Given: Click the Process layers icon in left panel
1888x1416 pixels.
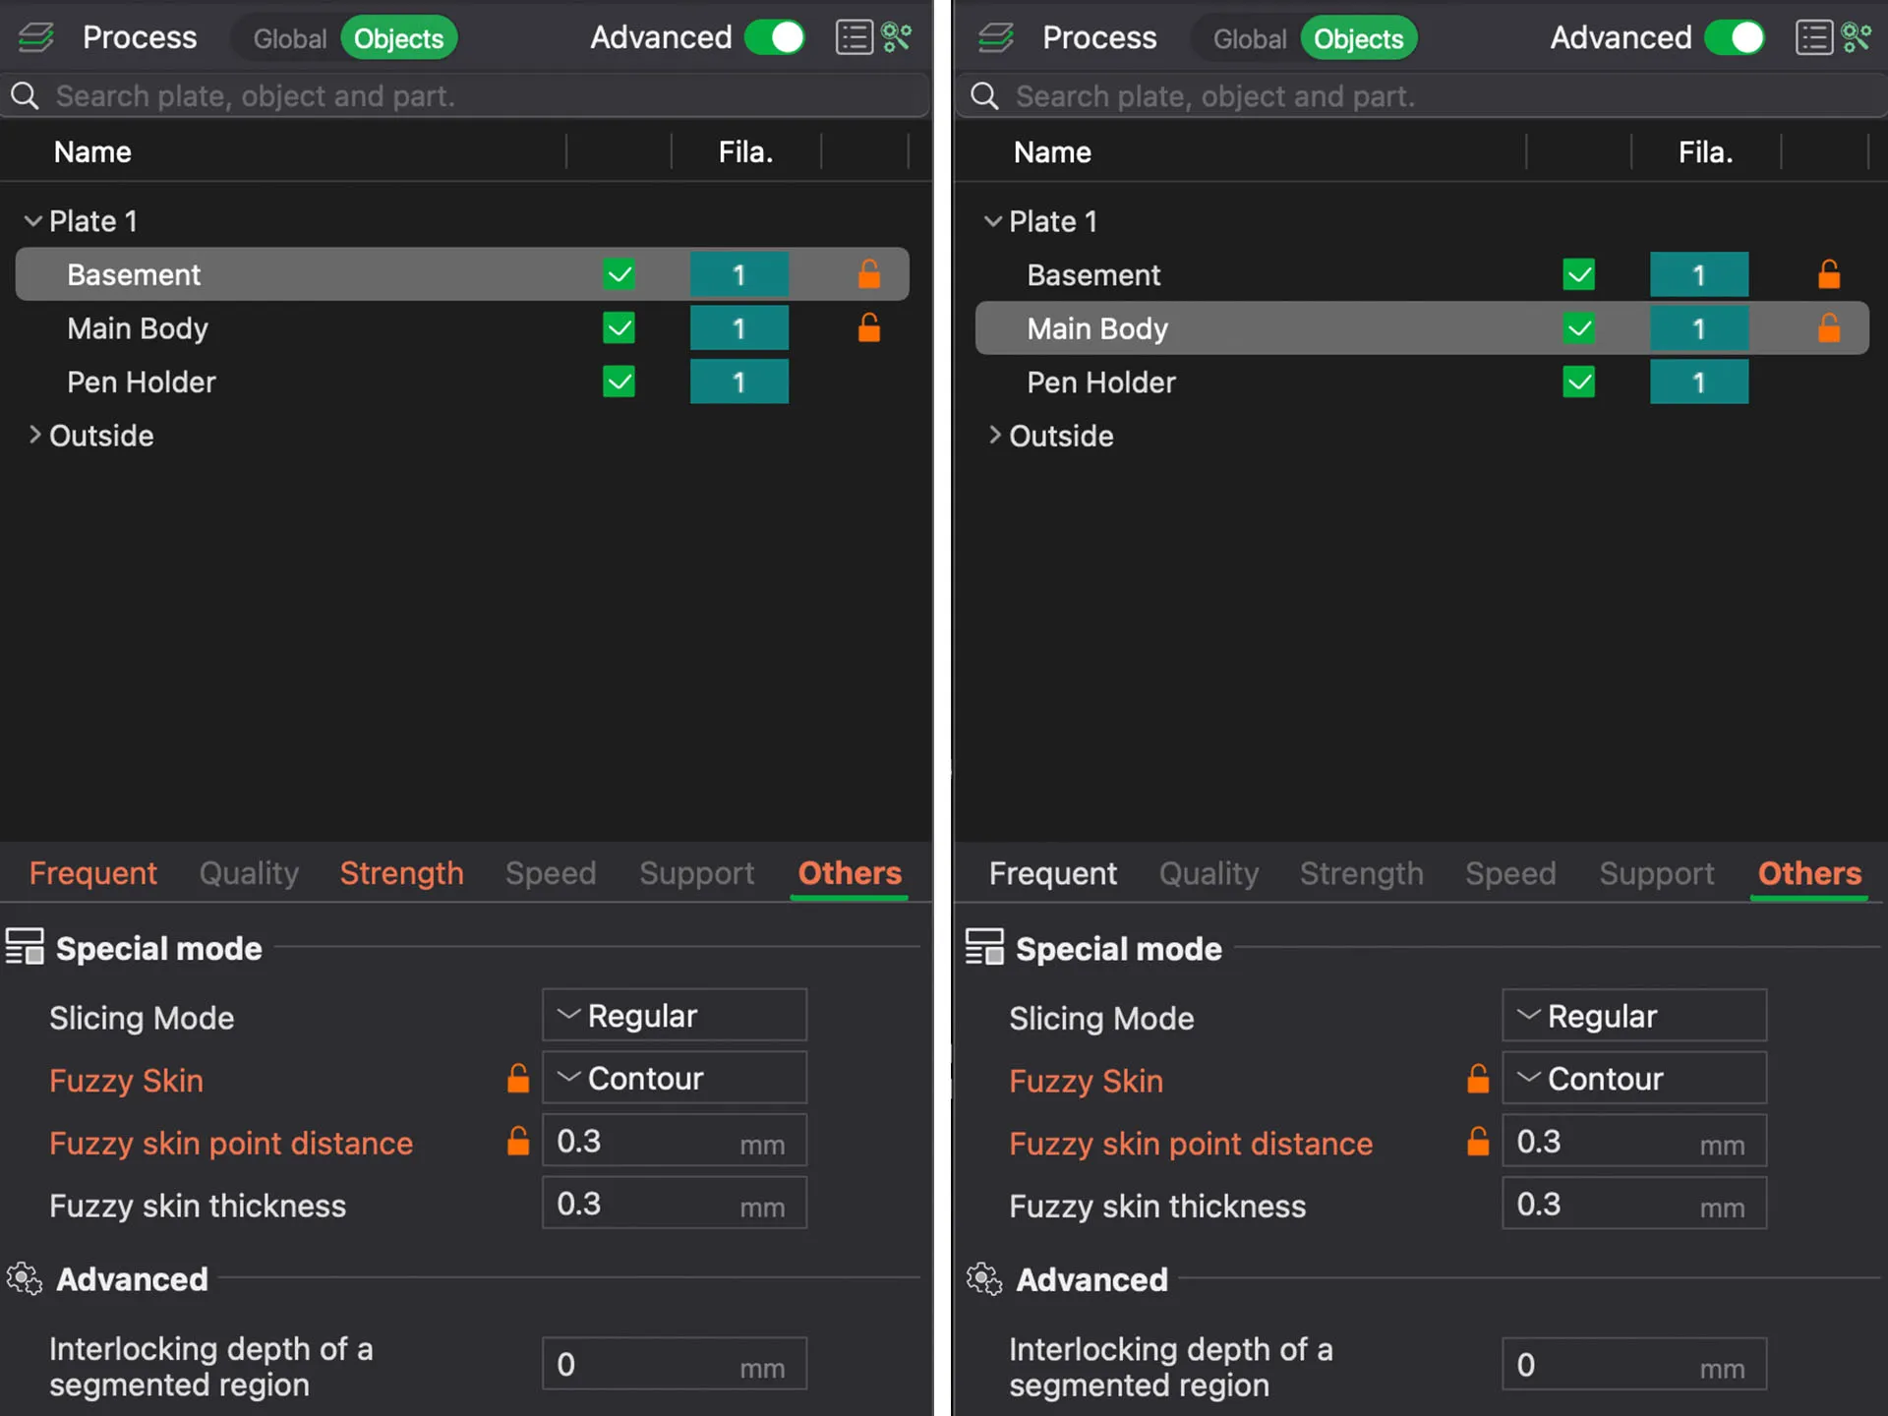Looking at the screenshot, I should 36,37.
